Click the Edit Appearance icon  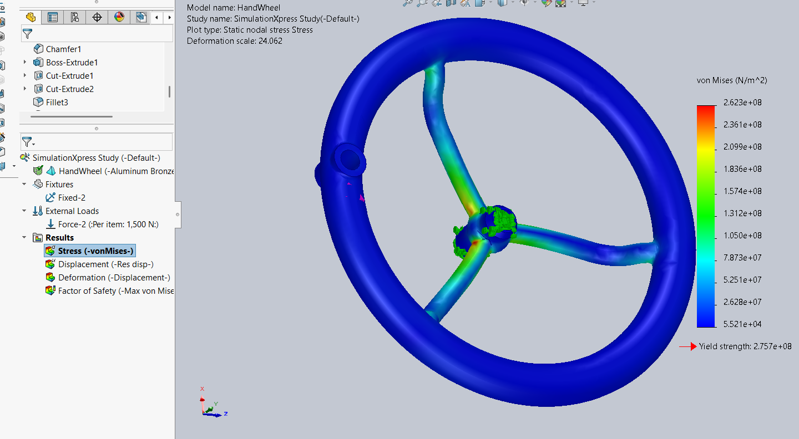tap(547, 2)
